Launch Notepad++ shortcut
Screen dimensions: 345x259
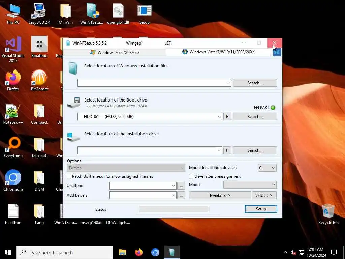coord(13,114)
